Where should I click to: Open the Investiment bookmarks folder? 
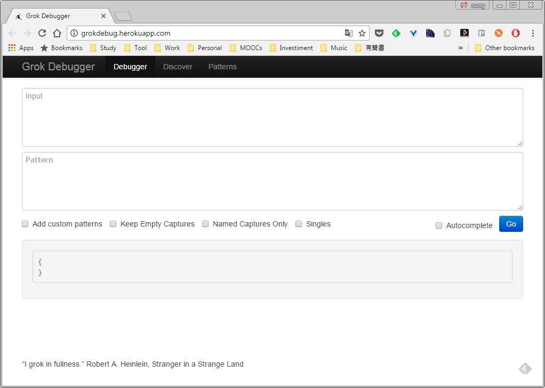pos(291,48)
